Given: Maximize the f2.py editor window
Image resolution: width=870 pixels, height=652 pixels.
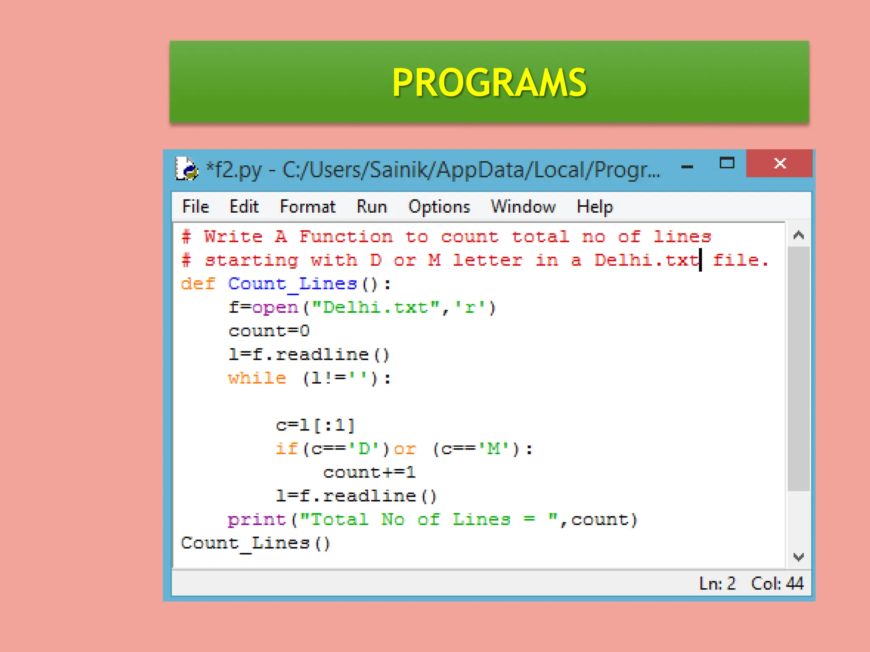Looking at the screenshot, I should point(727,163).
